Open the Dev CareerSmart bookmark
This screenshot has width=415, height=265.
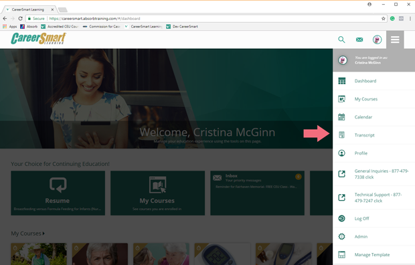pyautogui.click(x=182, y=27)
